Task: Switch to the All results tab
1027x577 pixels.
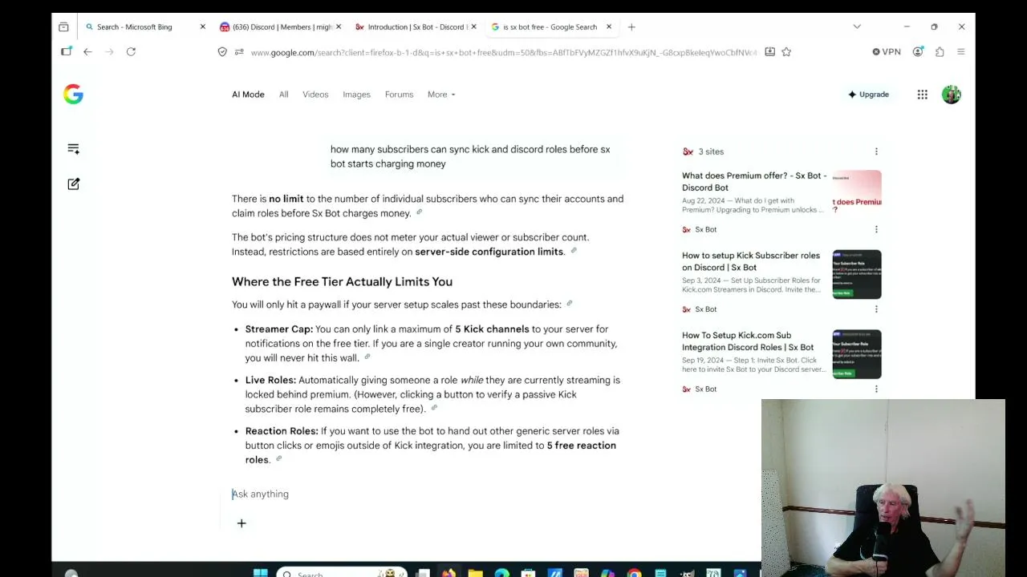Action: pos(283,95)
